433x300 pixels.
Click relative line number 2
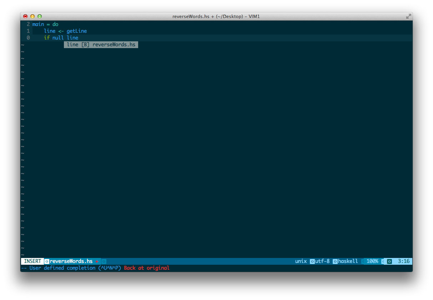28,24
